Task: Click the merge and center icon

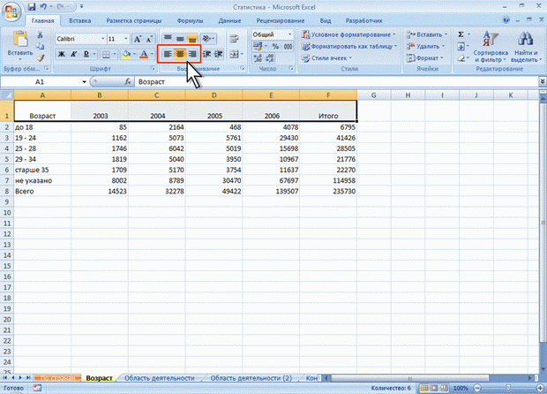Action: 234,54
